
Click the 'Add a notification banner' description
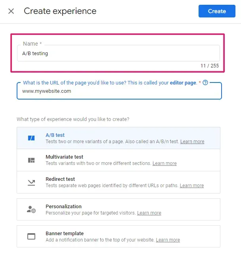[x=100, y=240]
